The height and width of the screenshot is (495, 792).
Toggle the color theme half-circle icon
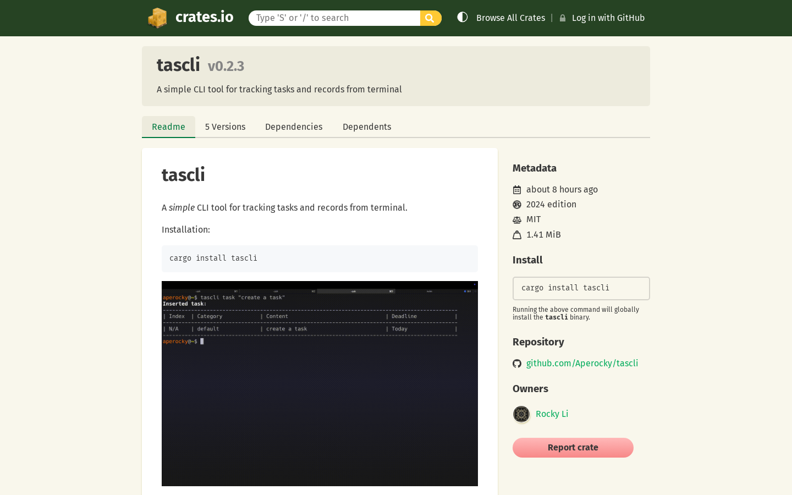[463, 18]
